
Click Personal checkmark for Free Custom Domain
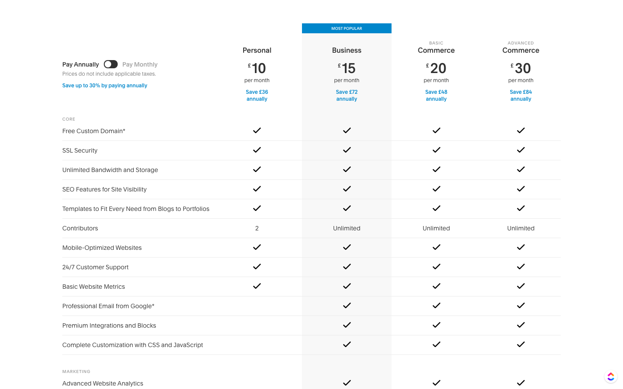[x=257, y=131]
